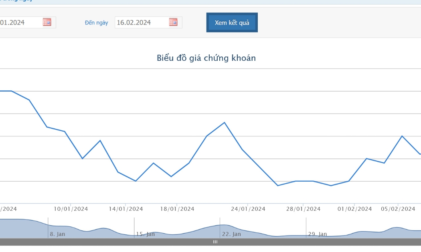This screenshot has height=252, width=421.
Task: Select the '8. Jan' marker in the navigator
Action: [57, 234]
